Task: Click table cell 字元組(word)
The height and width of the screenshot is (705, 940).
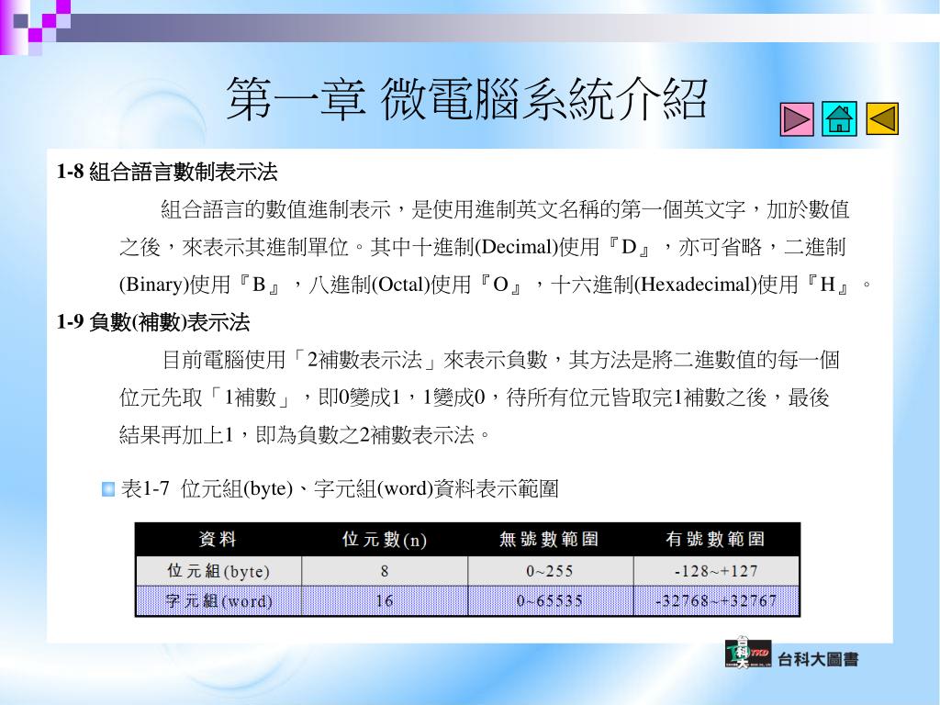Action: tap(218, 600)
